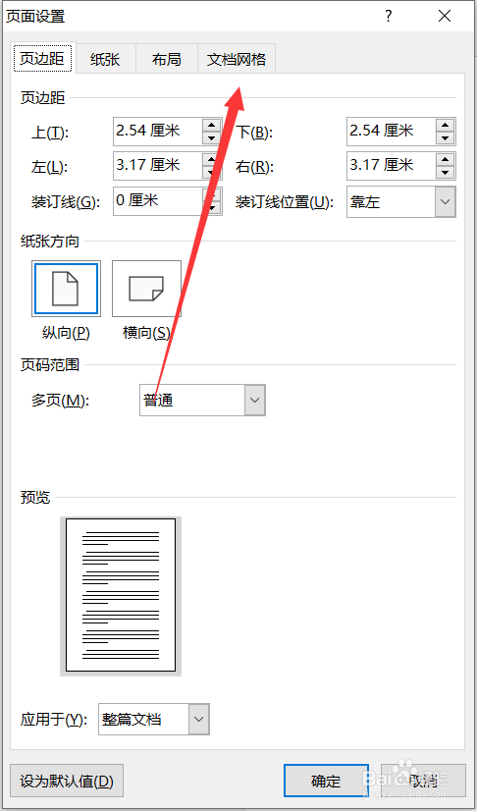Increase the 上(T) top margin value
Image resolution: width=477 pixels, height=811 pixels.
(x=211, y=125)
